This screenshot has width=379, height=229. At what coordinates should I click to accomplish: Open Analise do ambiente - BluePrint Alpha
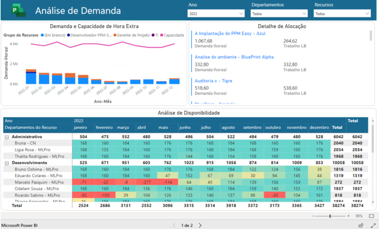point(234,57)
